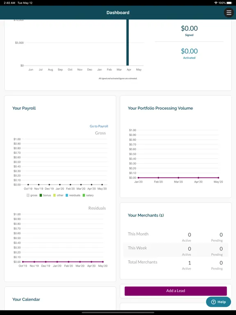Tap the Wi-Fi status icon
The width and height of the screenshot is (236, 315).
pyautogui.click(x=216, y=3)
